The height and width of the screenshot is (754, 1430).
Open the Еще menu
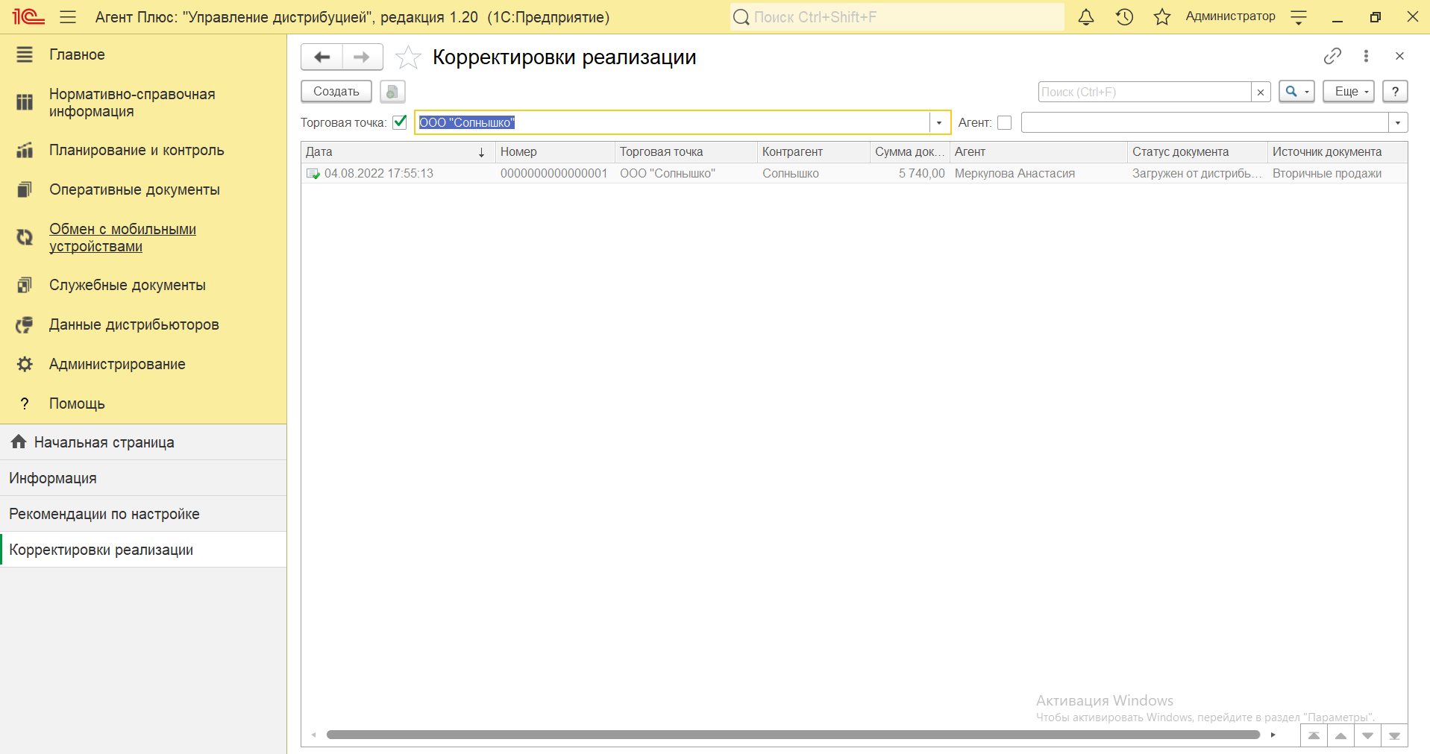[1349, 92]
